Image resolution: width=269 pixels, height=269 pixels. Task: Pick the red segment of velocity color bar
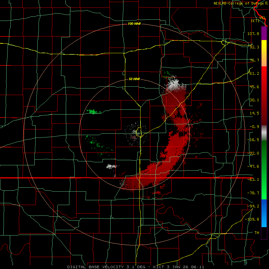pos(264,96)
